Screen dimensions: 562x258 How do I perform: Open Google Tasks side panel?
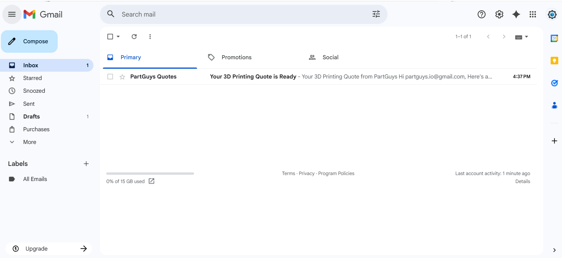pos(554,83)
